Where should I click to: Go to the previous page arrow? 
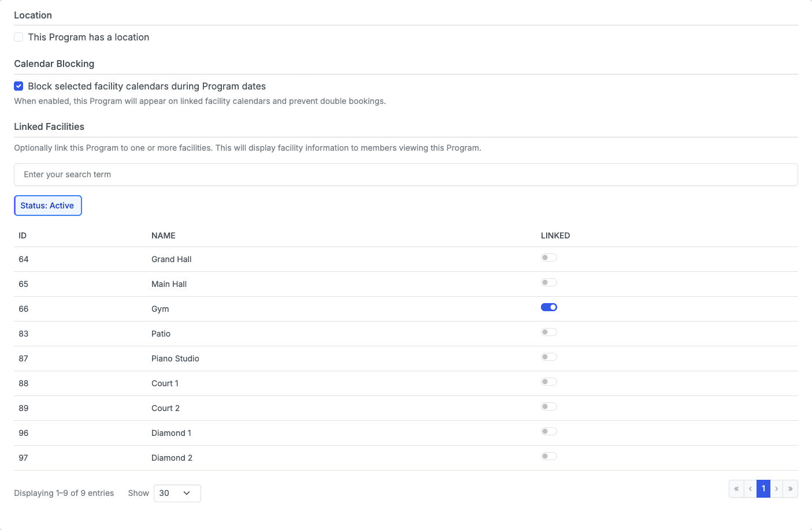(750, 489)
